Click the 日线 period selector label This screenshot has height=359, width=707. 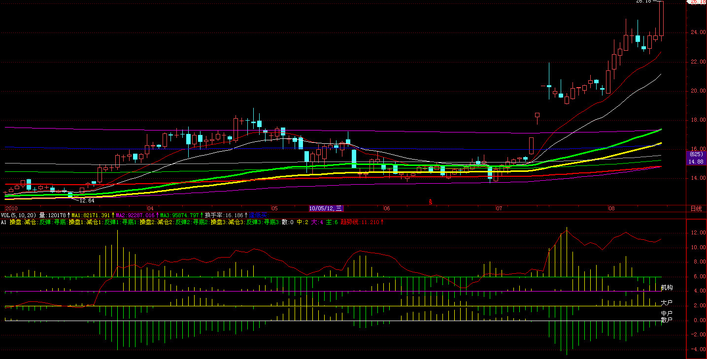point(696,208)
